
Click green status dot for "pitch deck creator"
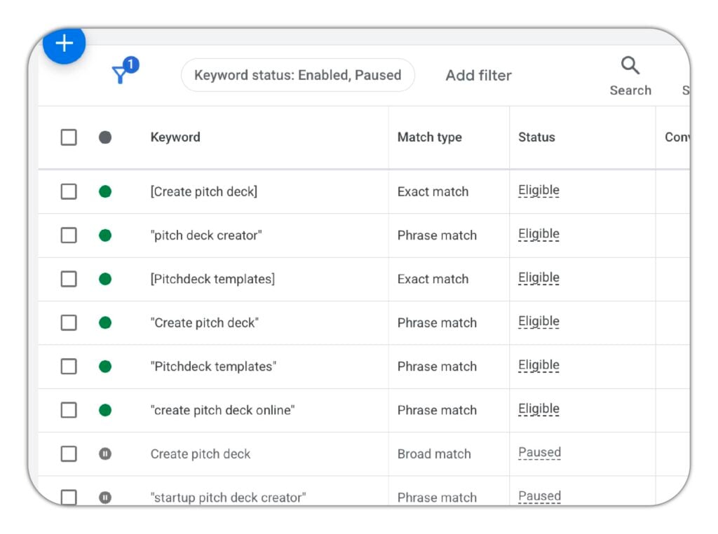[x=105, y=235]
